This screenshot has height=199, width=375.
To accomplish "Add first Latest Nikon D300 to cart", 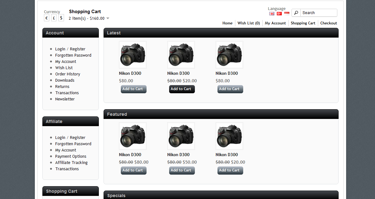I will coord(133,89).
